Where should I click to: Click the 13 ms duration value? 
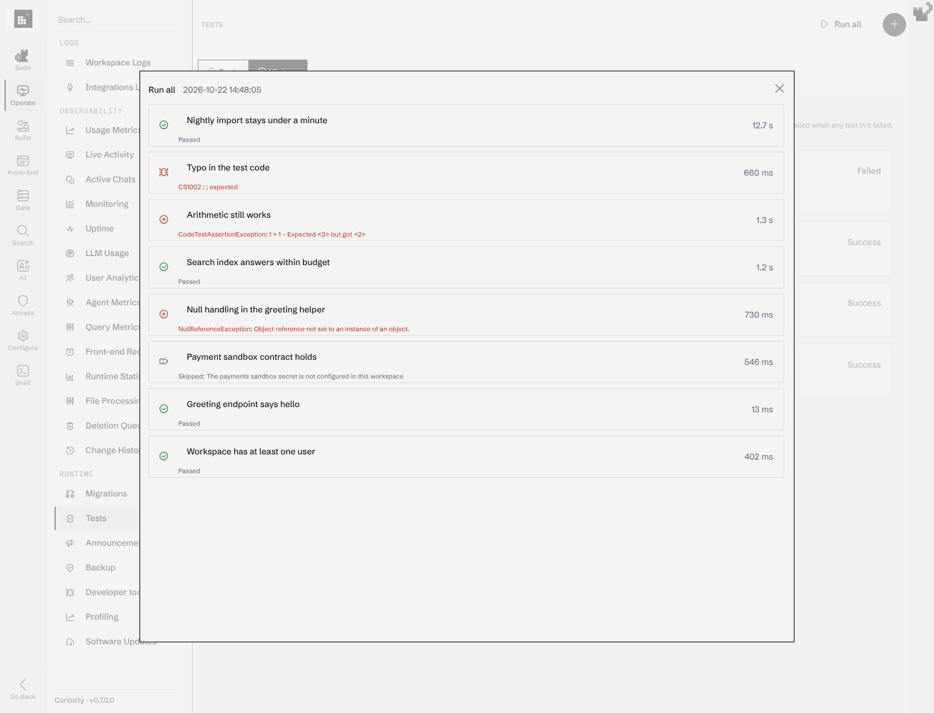click(x=762, y=410)
